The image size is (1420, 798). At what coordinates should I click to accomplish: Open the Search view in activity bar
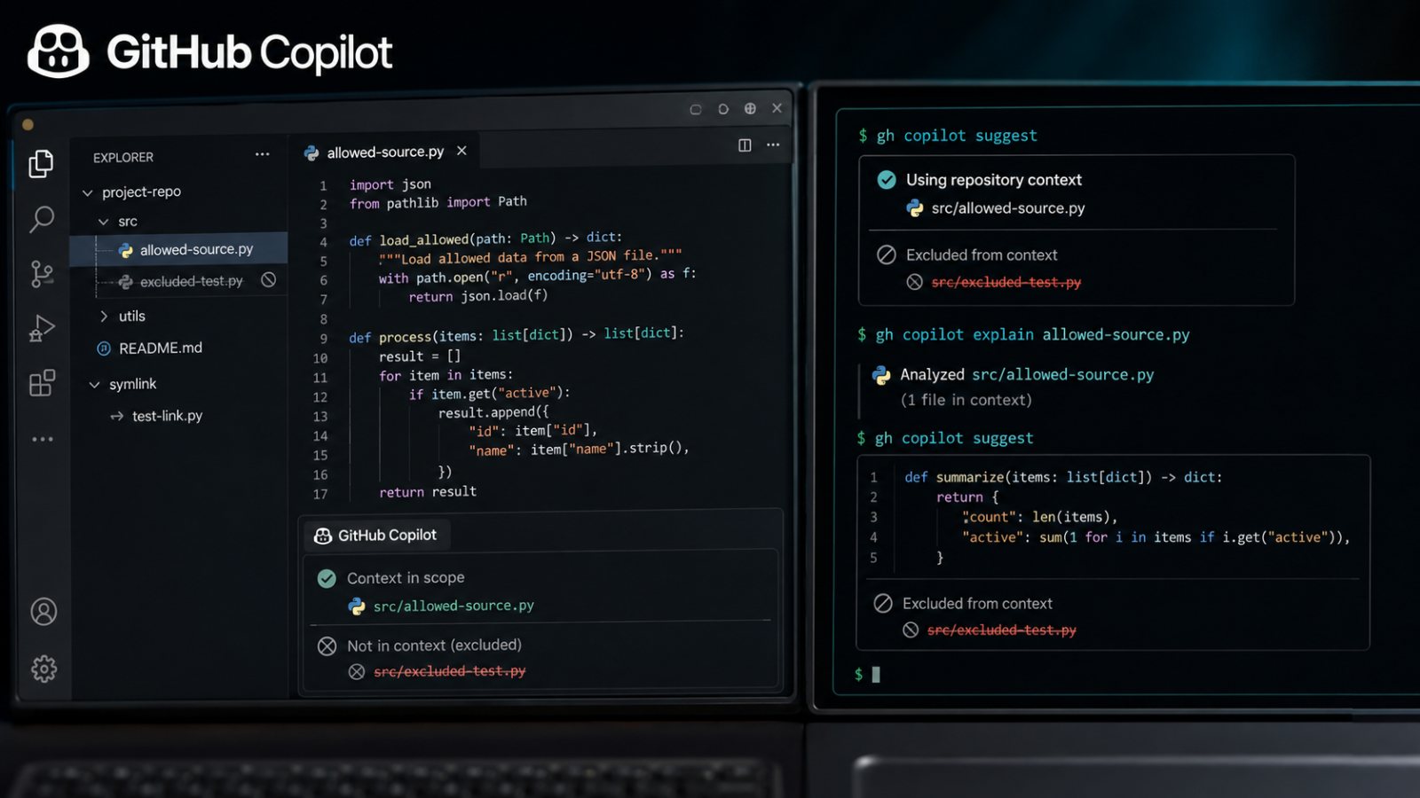[x=41, y=219]
